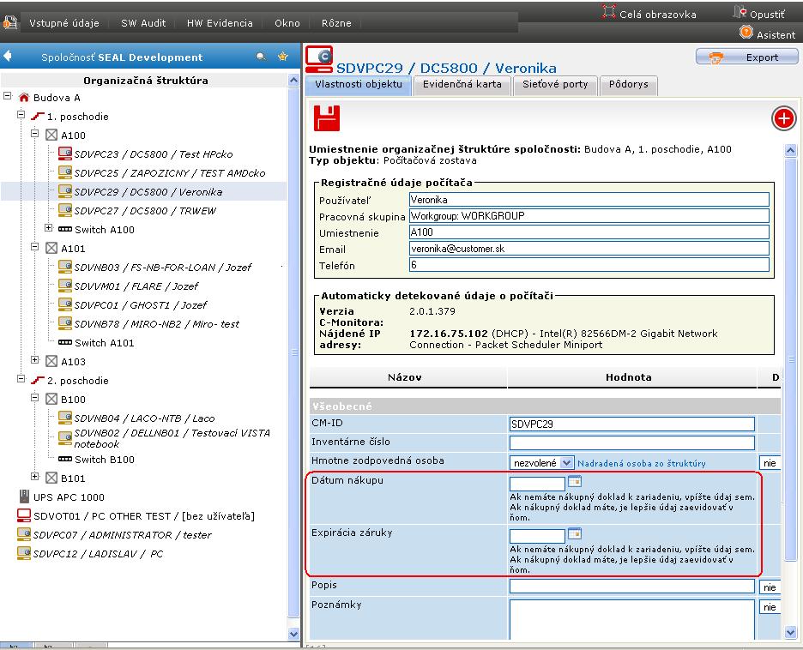The image size is (803, 650).
Task: Click the Budova A house icon
Action: pos(23,97)
